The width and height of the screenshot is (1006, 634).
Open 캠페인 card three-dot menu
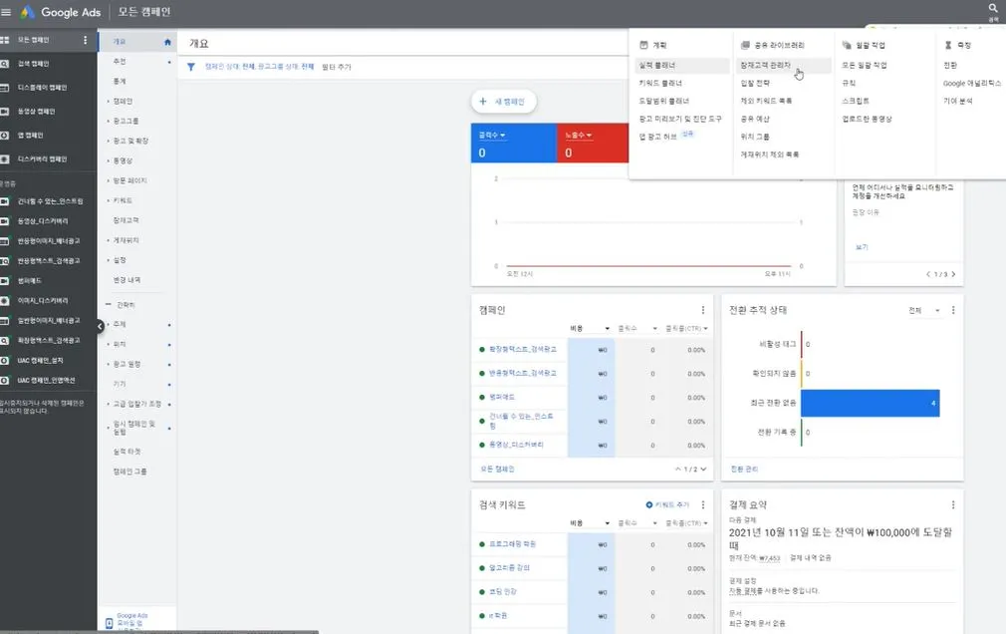click(703, 310)
